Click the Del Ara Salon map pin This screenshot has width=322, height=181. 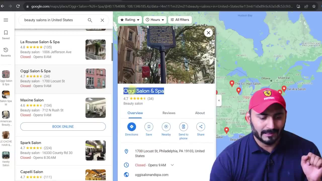pos(284,88)
